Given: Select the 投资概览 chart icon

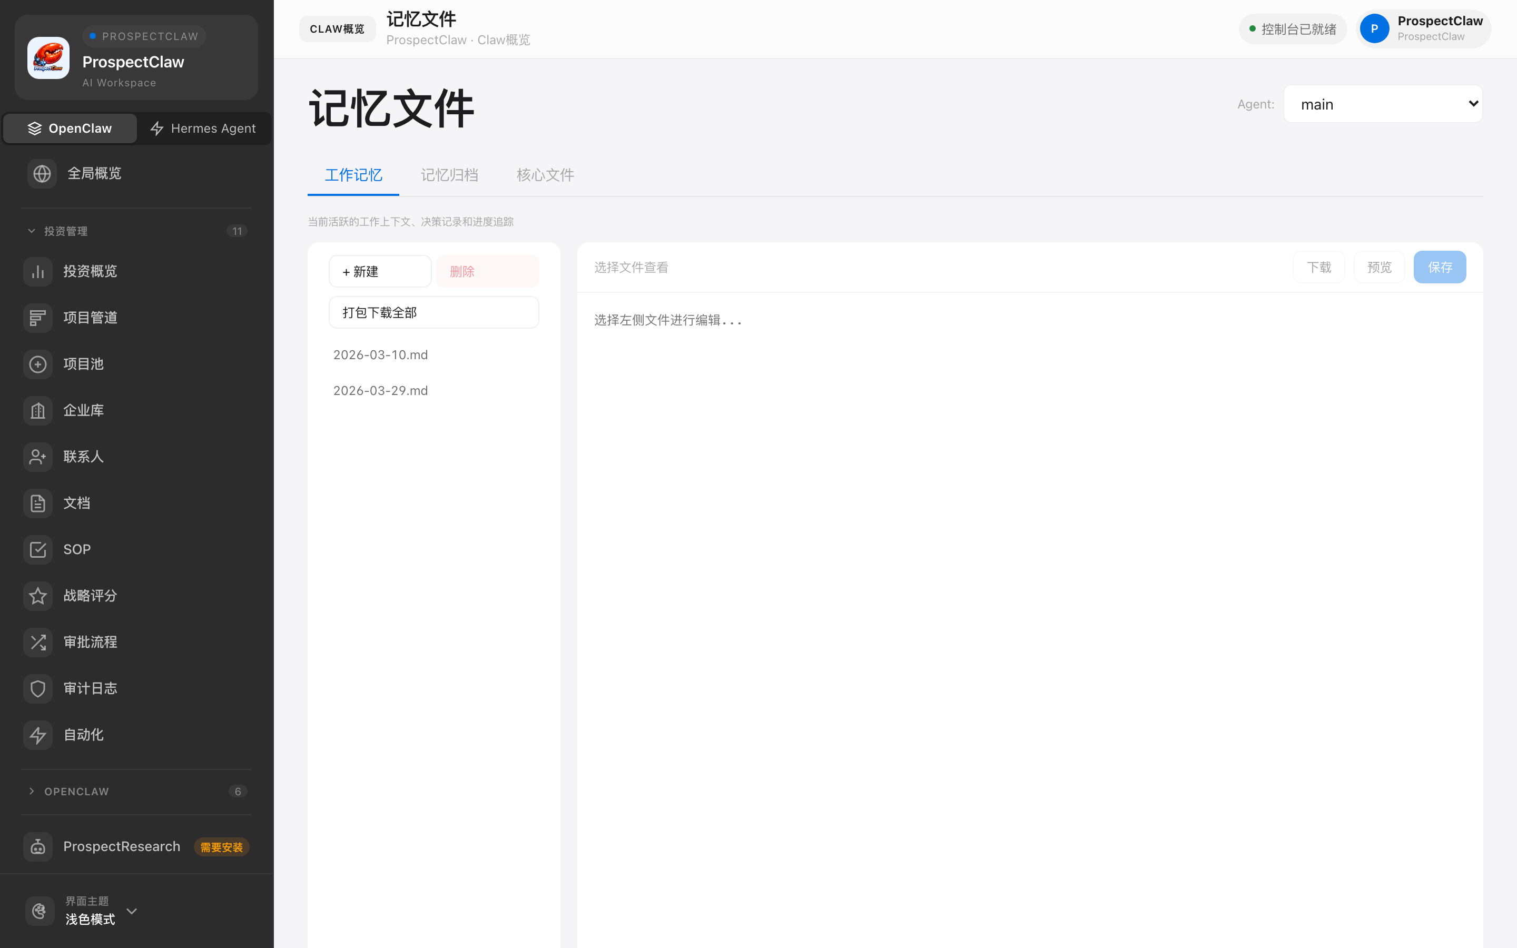Looking at the screenshot, I should pos(38,271).
